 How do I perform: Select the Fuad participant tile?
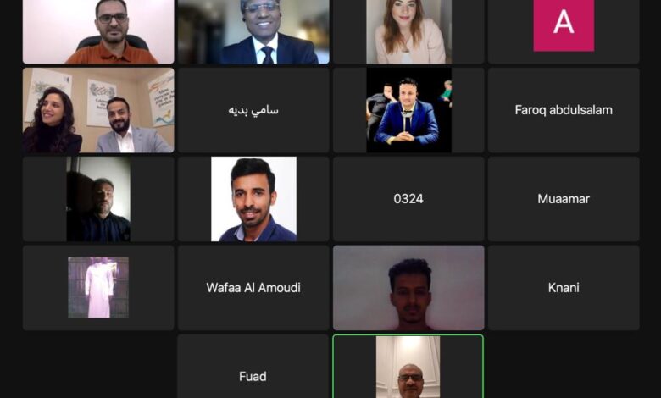253,367
